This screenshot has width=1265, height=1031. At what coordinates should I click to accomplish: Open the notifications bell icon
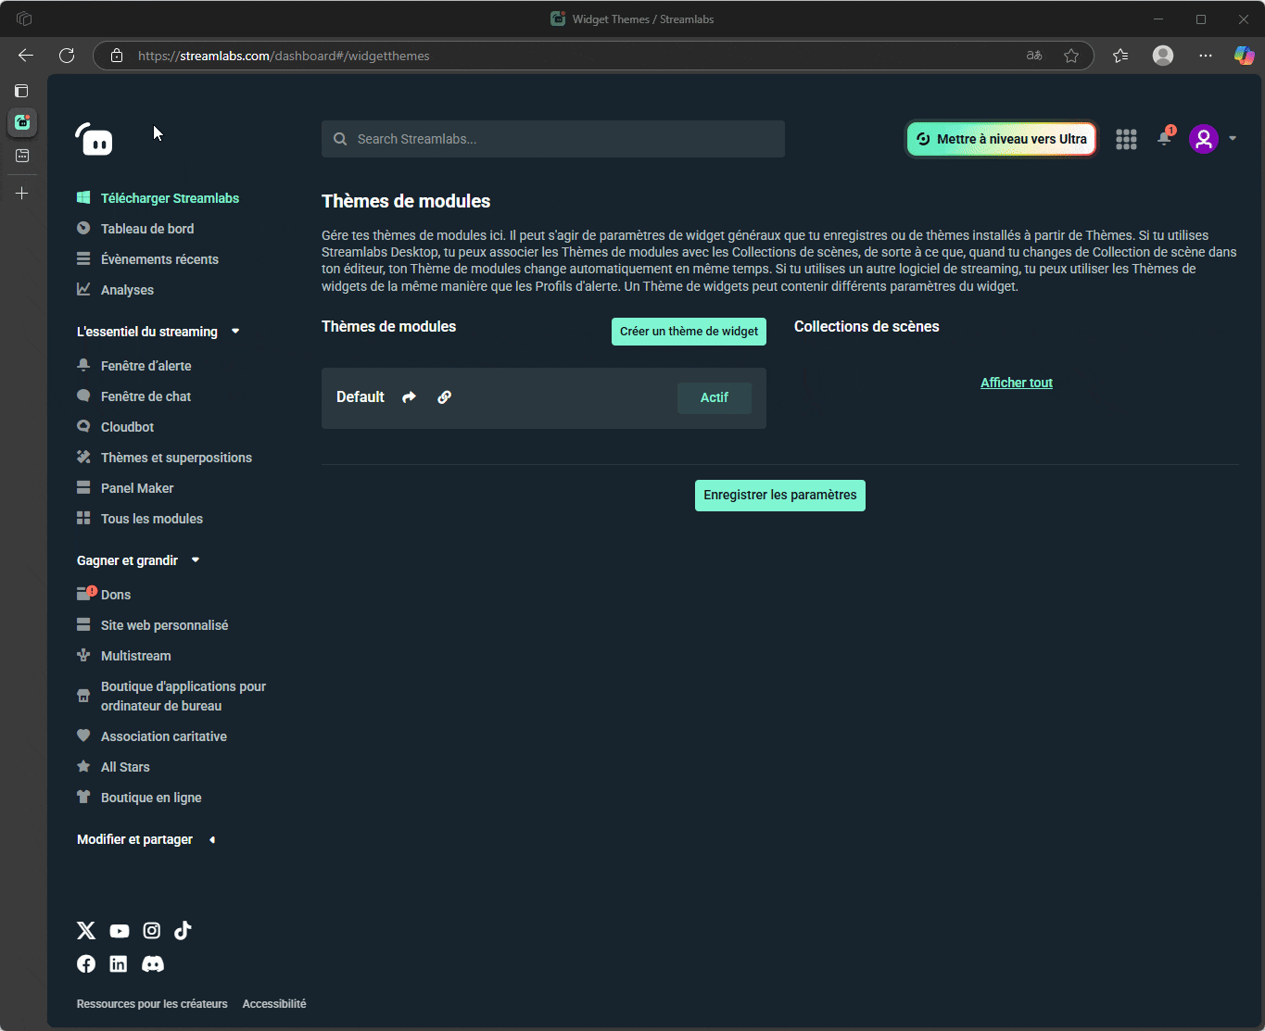pyautogui.click(x=1164, y=139)
